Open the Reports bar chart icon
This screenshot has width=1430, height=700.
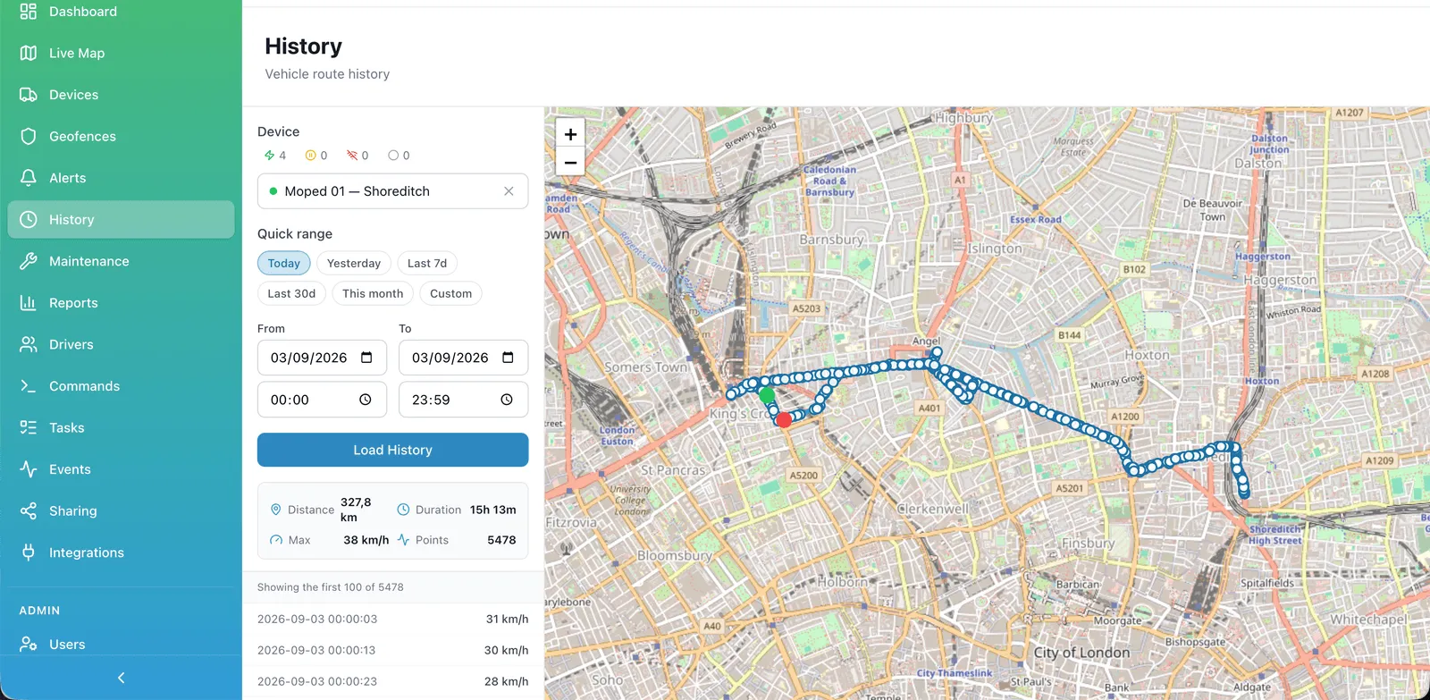click(x=29, y=303)
